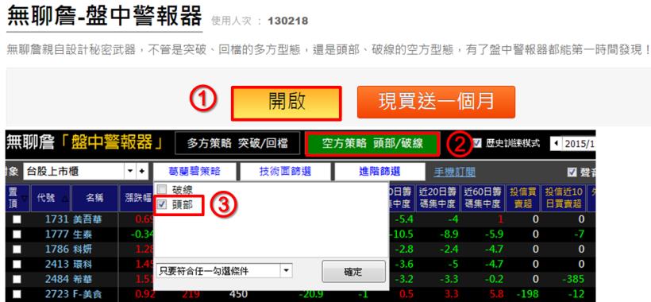Click the -198 value in F-美食 row
651x302 pixels.
coord(527,294)
